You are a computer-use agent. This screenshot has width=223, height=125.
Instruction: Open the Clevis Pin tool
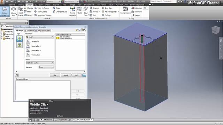13,11
